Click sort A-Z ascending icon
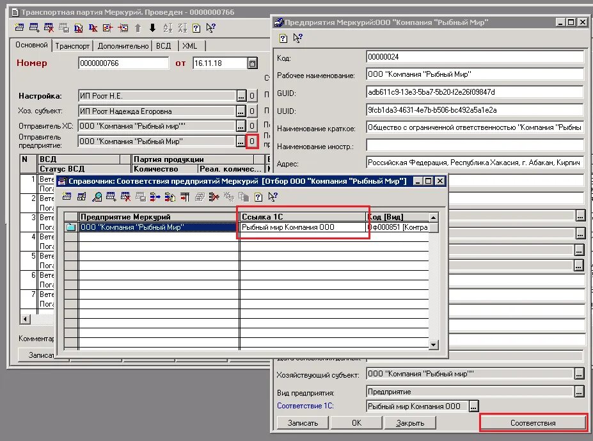The width and height of the screenshot is (593, 441). click(x=168, y=28)
